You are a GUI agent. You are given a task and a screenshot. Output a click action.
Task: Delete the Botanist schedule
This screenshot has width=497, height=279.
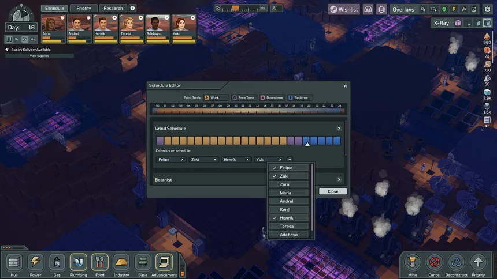click(339, 180)
